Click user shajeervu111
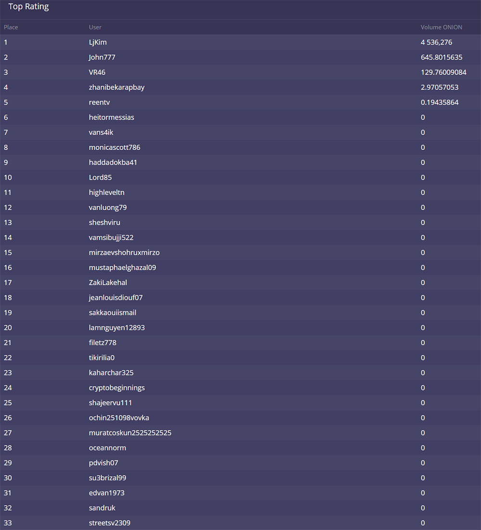Image resolution: width=481 pixels, height=530 pixels. click(110, 403)
